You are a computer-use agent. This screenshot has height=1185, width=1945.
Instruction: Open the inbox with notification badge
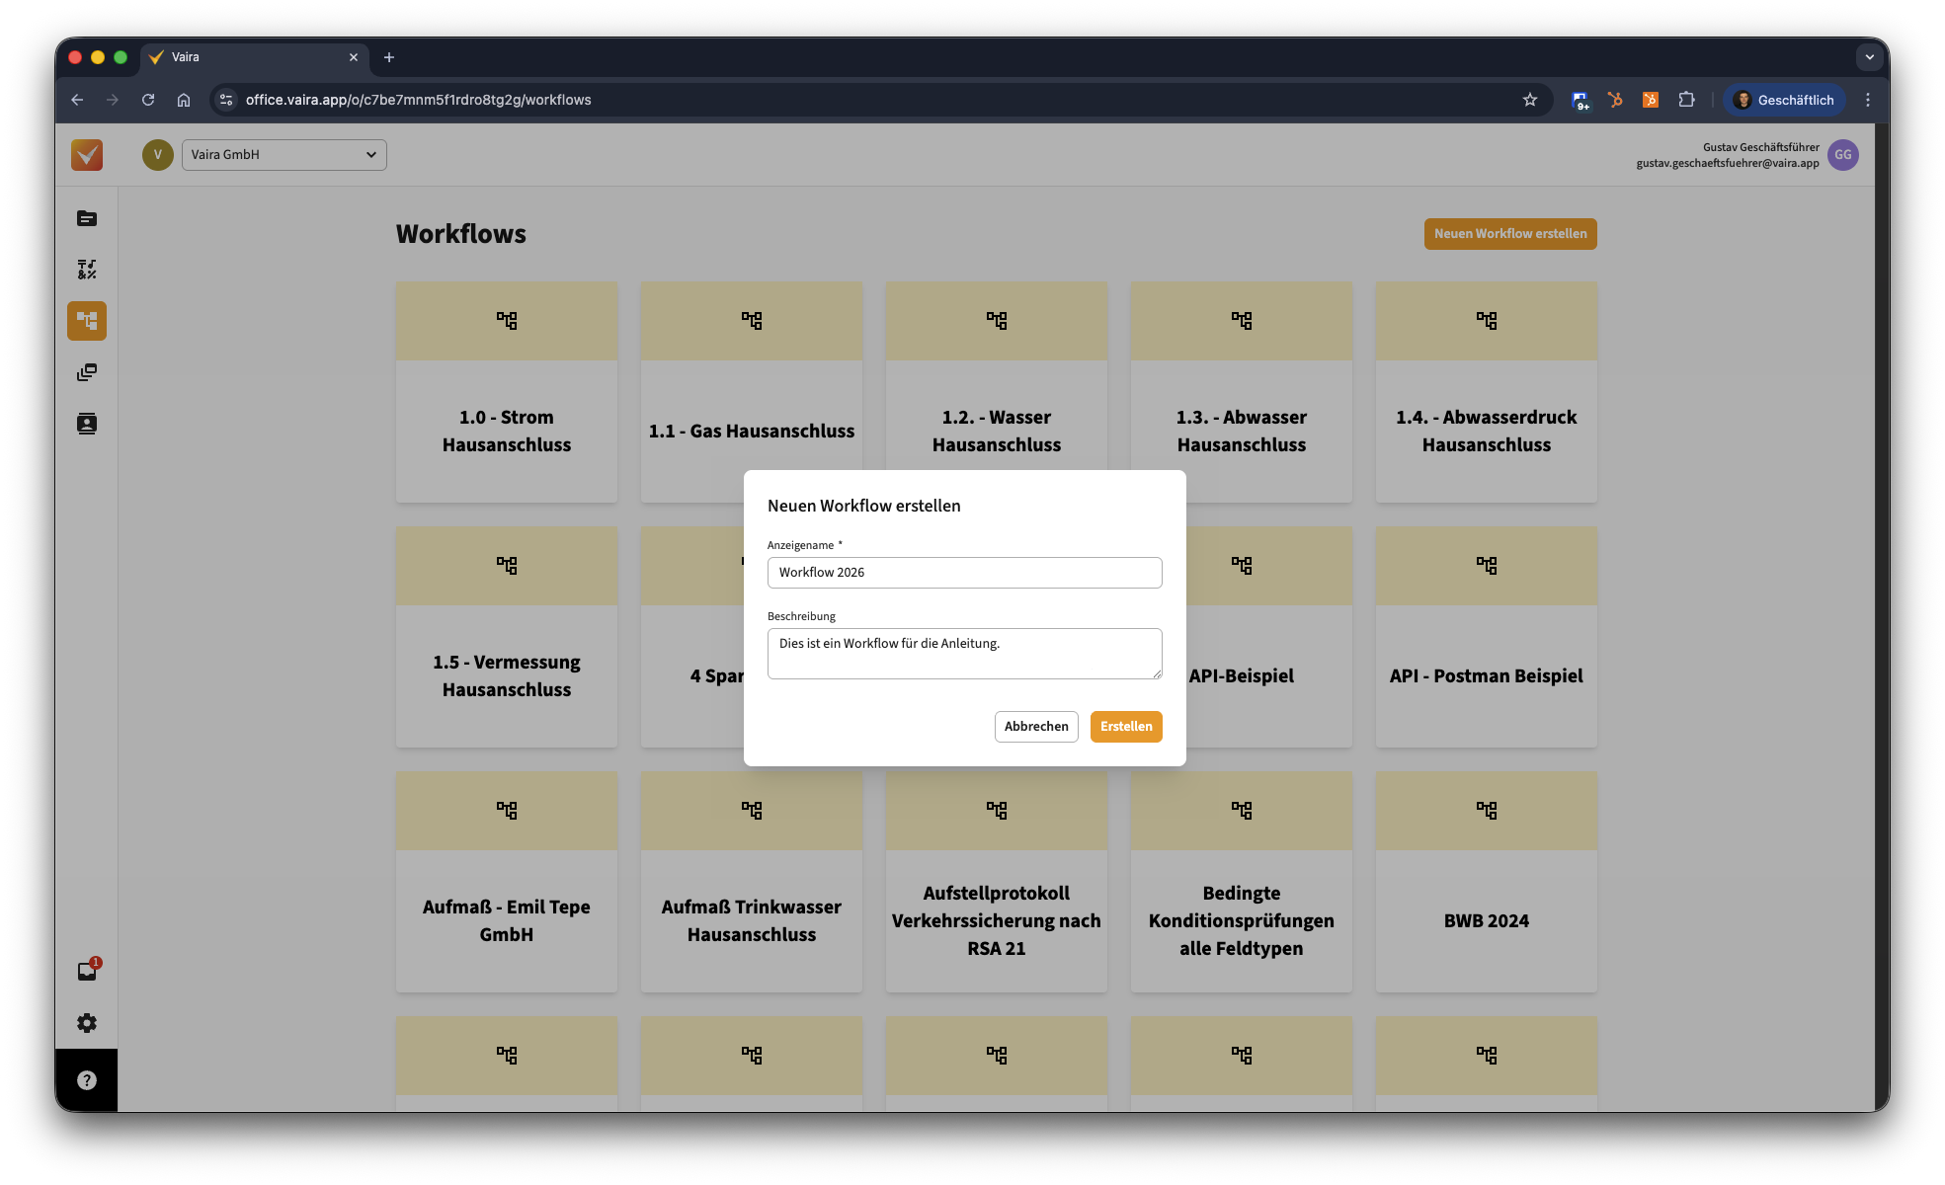[87, 971]
